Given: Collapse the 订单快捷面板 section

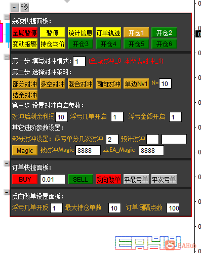Looking at the screenshot, I should (x=7, y=163).
